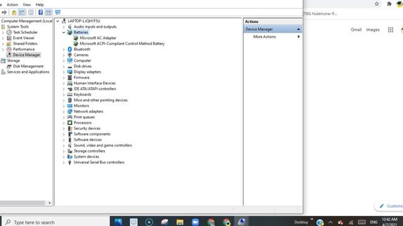Toggle the Show/Hide Console Tree toolbar icon
The image size is (403, 226).
(22, 13)
